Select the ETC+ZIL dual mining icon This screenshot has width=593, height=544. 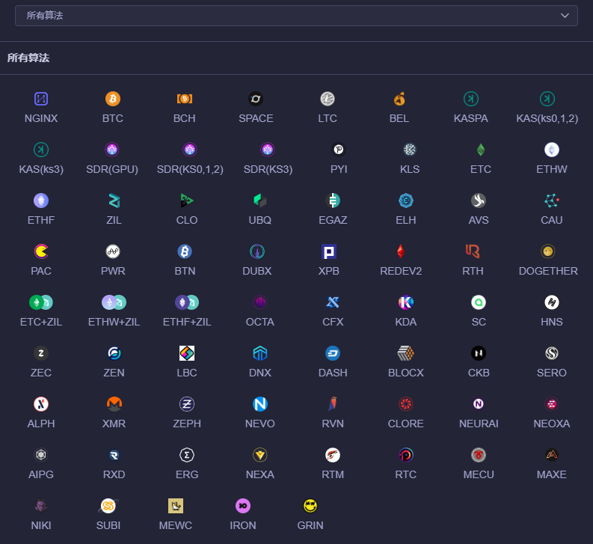coord(41,302)
